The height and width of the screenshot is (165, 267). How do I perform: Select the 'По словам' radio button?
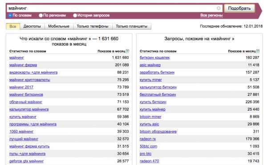coord(10,15)
